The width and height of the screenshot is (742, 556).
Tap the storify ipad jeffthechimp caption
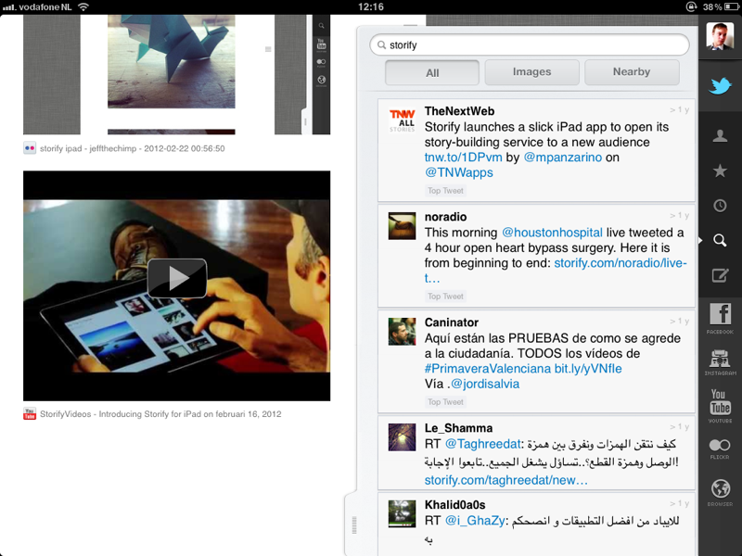[x=132, y=148]
